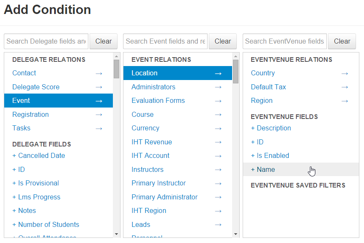The width and height of the screenshot is (364, 243).
Task: Open the Primary Administrator relation
Action: (178, 197)
